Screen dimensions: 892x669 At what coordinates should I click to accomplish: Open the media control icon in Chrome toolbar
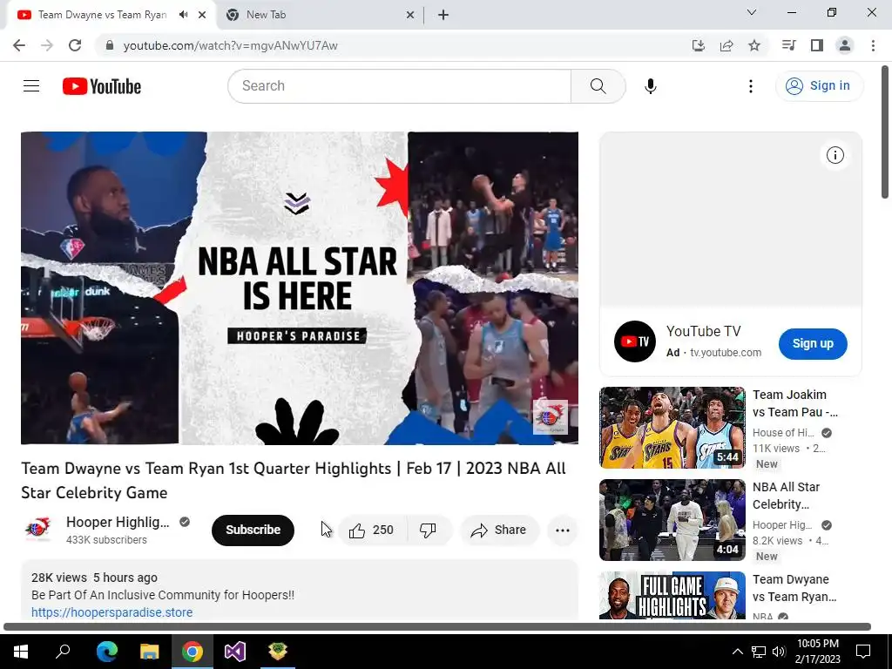click(788, 45)
